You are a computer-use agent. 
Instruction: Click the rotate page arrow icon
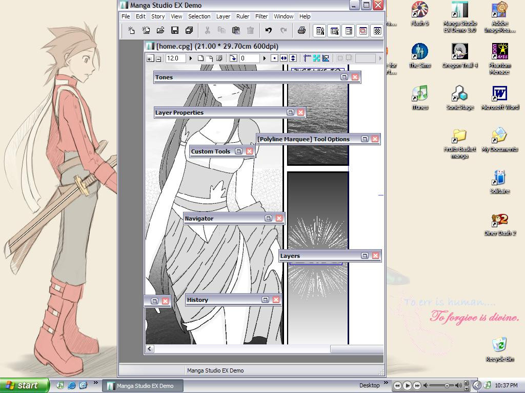233,58
